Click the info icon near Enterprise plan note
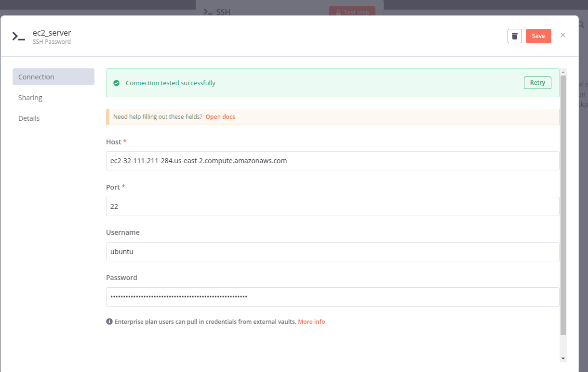Screen dimensions: 588x372 point(109,321)
